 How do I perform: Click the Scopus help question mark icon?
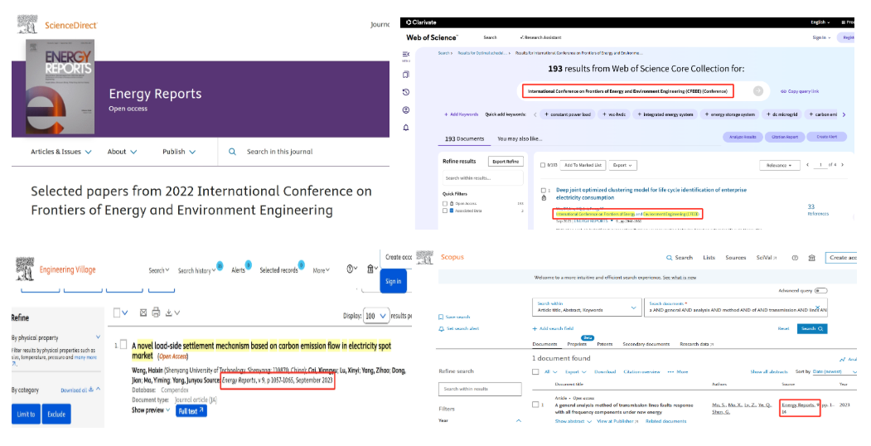pyautogui.click(x=794, y=258)
